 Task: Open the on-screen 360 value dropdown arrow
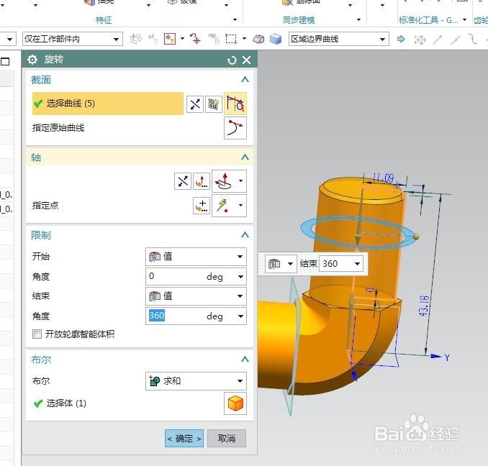tap(358, 264)
